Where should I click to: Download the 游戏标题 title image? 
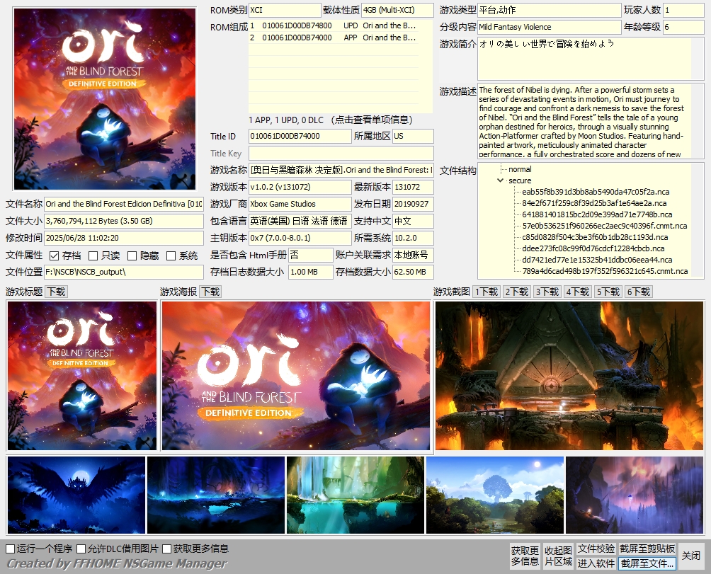click(57, 292)
